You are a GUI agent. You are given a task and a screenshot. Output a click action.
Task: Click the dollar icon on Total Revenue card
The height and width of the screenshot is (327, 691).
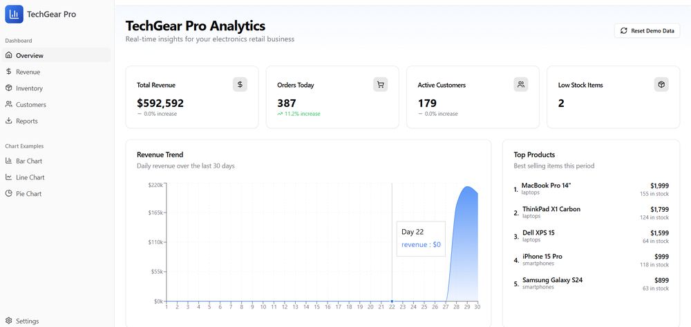pyautogui.click(x=240, y=84)
